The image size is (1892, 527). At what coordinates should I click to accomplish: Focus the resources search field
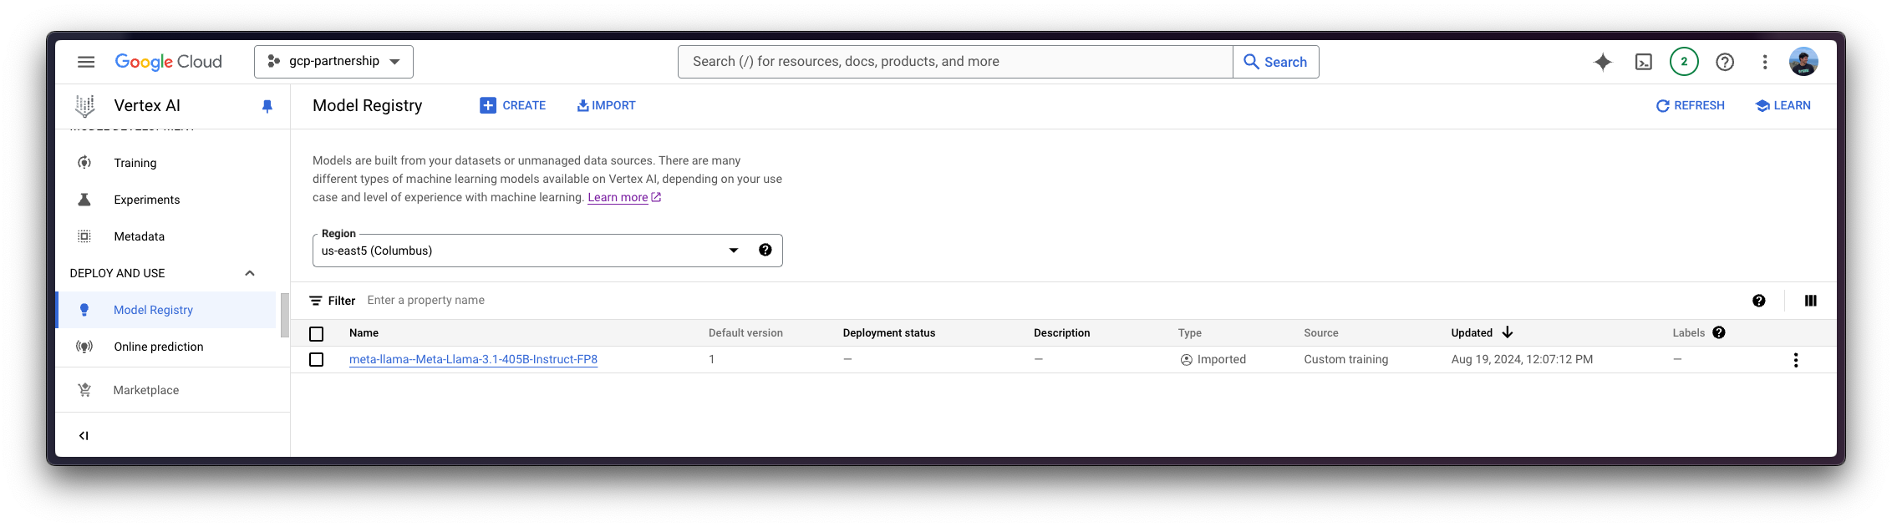coord(955,62)
